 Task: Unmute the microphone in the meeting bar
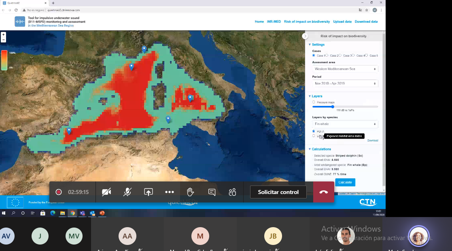(x=127, y=192)
